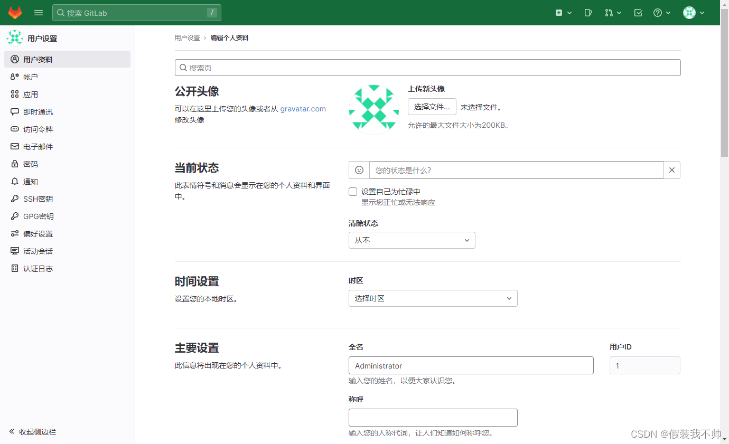The image size is (729, 444).
Task: Click the hamburger menu icon
Action: click(x=38, y=12)
